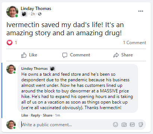Open the emoji picker in comment box
The width and height of the screenshot is (153, 134).
tap(115, 124)
